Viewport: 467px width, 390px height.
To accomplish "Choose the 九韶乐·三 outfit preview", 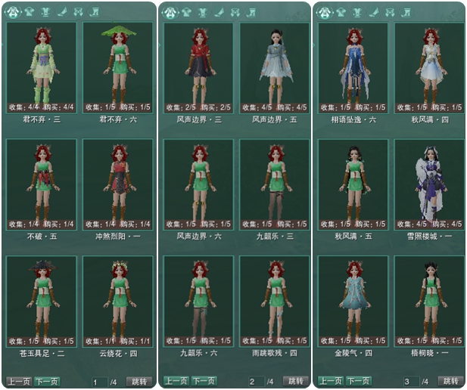I will pos(275,184).
